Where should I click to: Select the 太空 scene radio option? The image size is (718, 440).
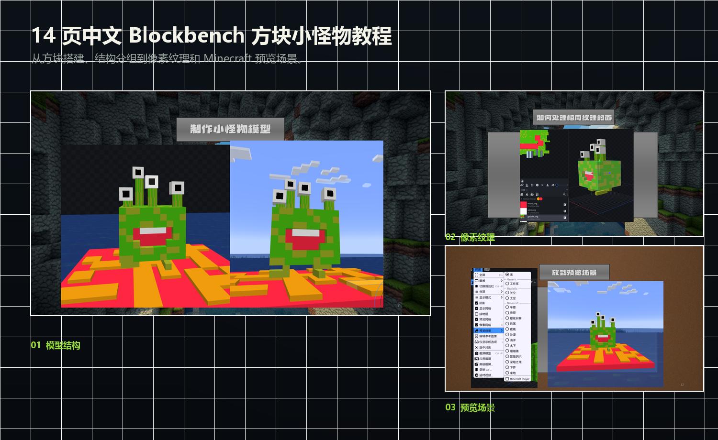[x=507, y=298]
